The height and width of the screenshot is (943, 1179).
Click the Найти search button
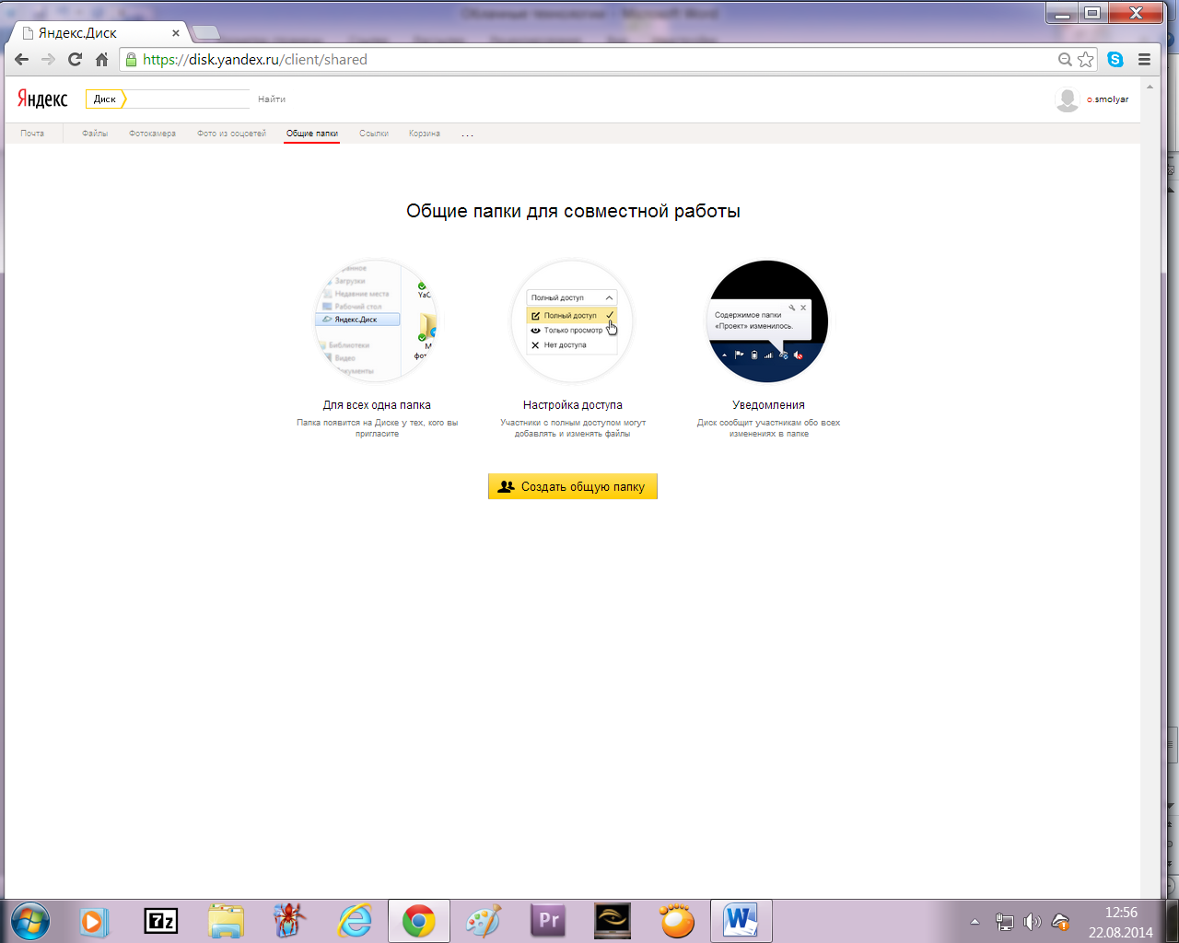(x=272, y=99)
